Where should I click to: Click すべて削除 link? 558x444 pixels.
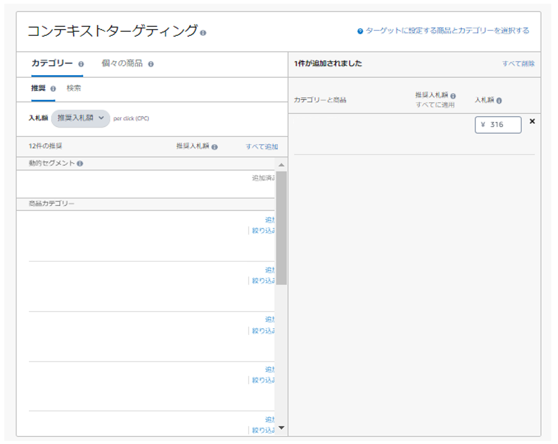(519, 63)
